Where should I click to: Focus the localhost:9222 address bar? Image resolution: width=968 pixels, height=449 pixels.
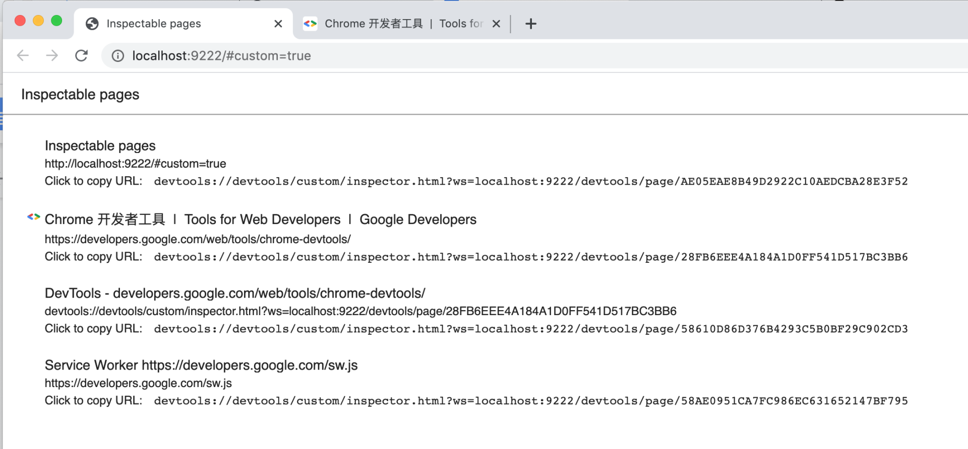point(403,56)
